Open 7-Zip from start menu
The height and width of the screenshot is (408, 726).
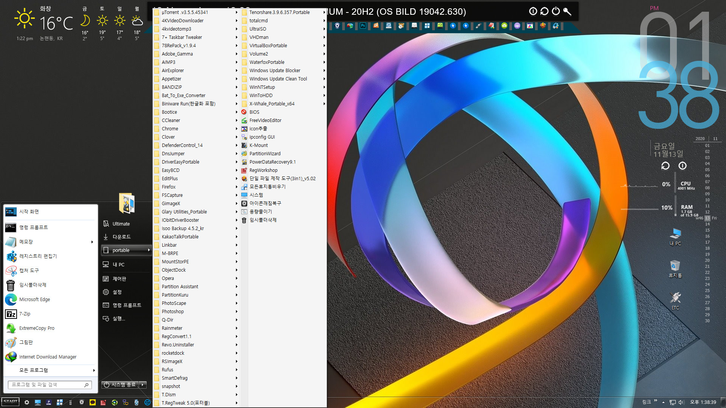coord(50,314)
